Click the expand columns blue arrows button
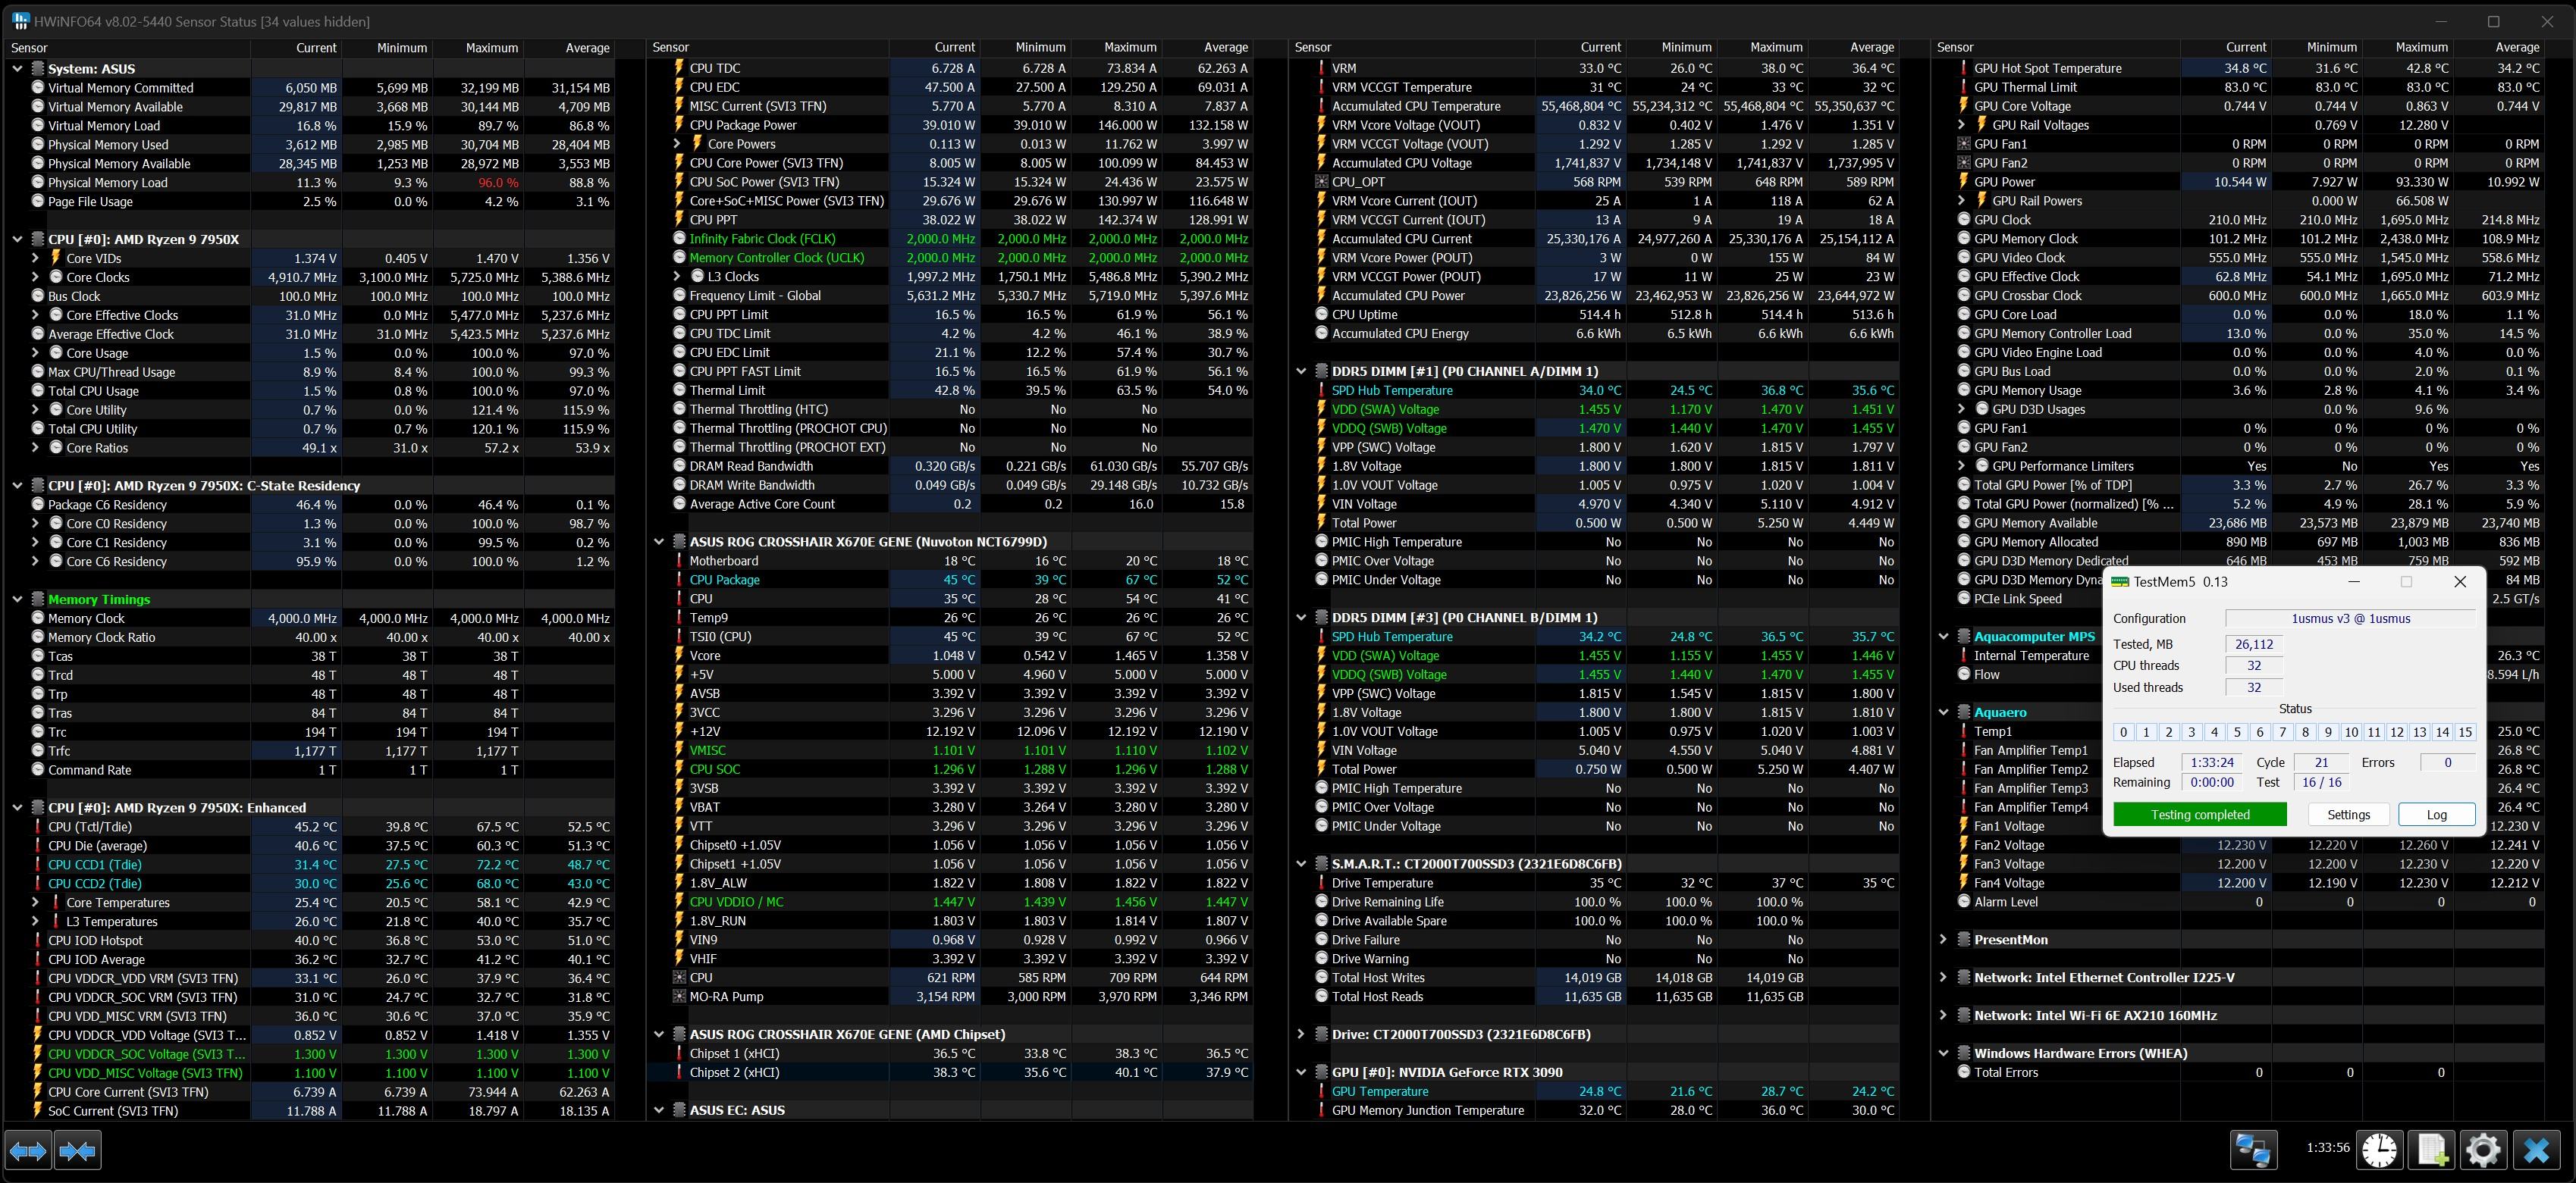2576x1183 pixels. tap(27, 1151)
